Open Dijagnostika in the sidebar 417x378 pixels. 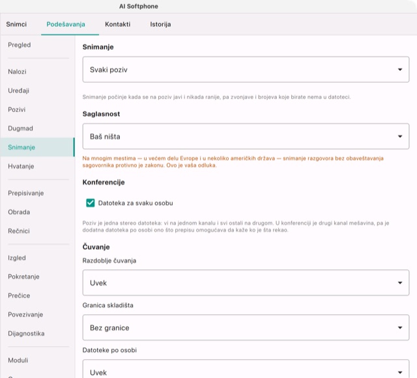pyautogui.click(x=37, y=333)
